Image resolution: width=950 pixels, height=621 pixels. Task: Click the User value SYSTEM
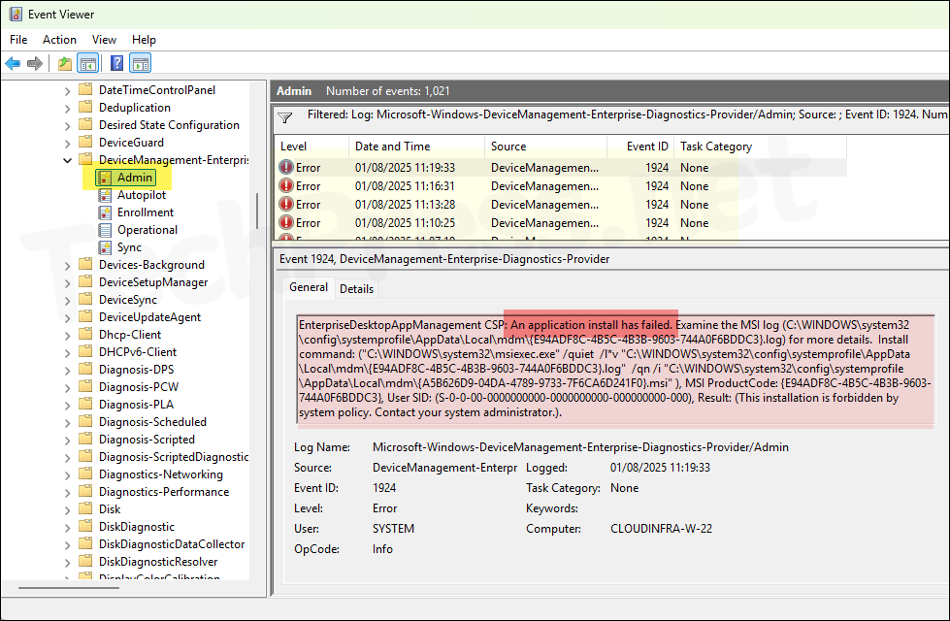(393, 528)
